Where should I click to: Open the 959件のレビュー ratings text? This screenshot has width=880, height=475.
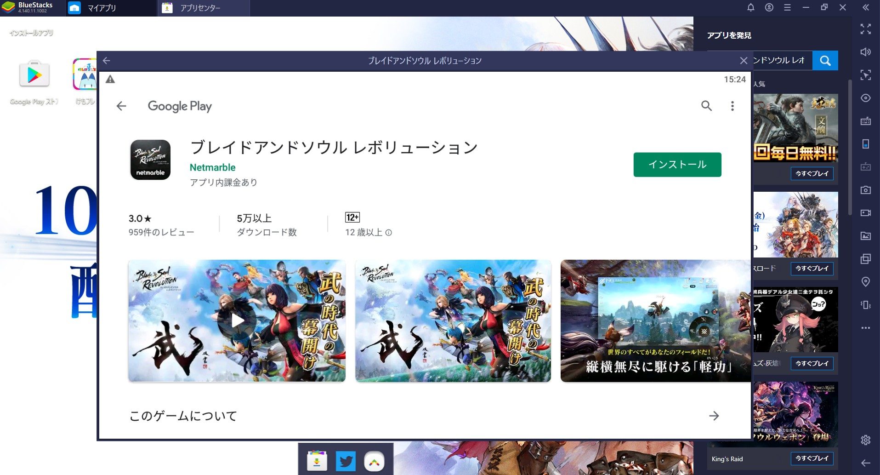(x=161, y=233)
